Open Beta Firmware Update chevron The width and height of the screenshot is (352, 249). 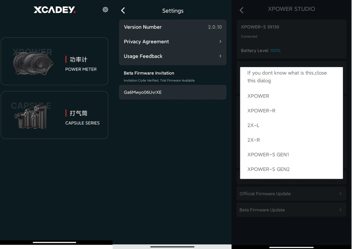(x=340, y=210)
